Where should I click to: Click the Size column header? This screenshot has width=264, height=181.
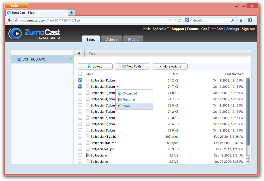pos(176,74)
